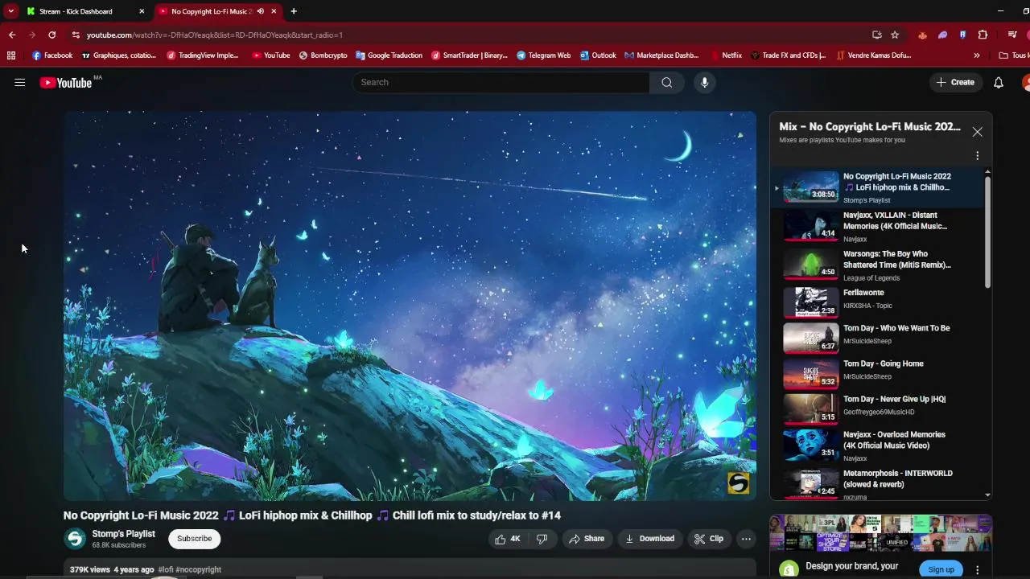This screenshot has width=1030, height=579.
Task: Close the Kick Dashboard tab
Action: pyautogui.click(x=142, y=11)
